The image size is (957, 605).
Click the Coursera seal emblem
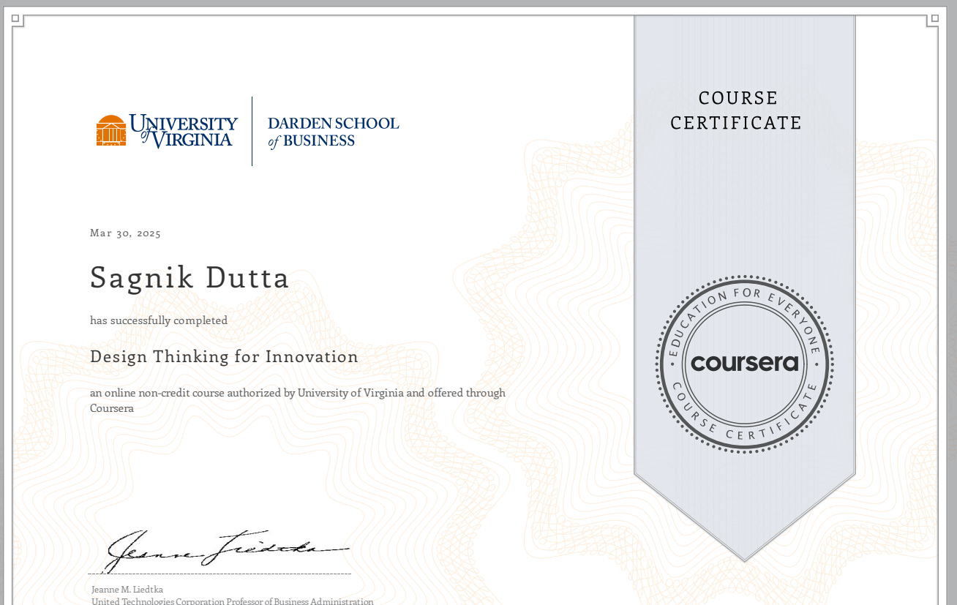pos(744,364)
